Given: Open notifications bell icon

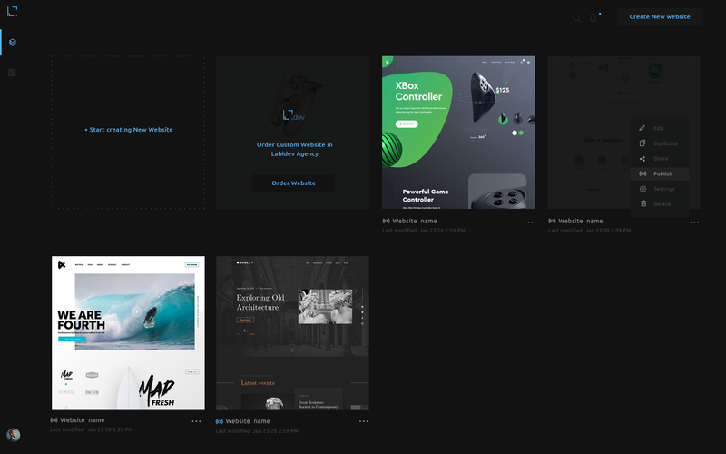Looking at the screenshot, I should click(x=594, y=17).
